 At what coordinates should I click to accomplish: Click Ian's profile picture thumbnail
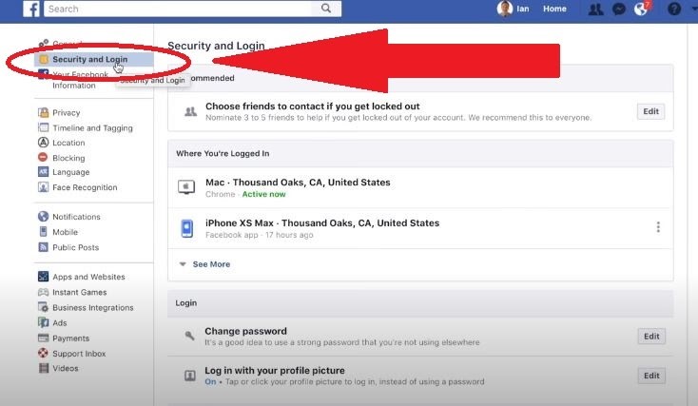[504, 9]
